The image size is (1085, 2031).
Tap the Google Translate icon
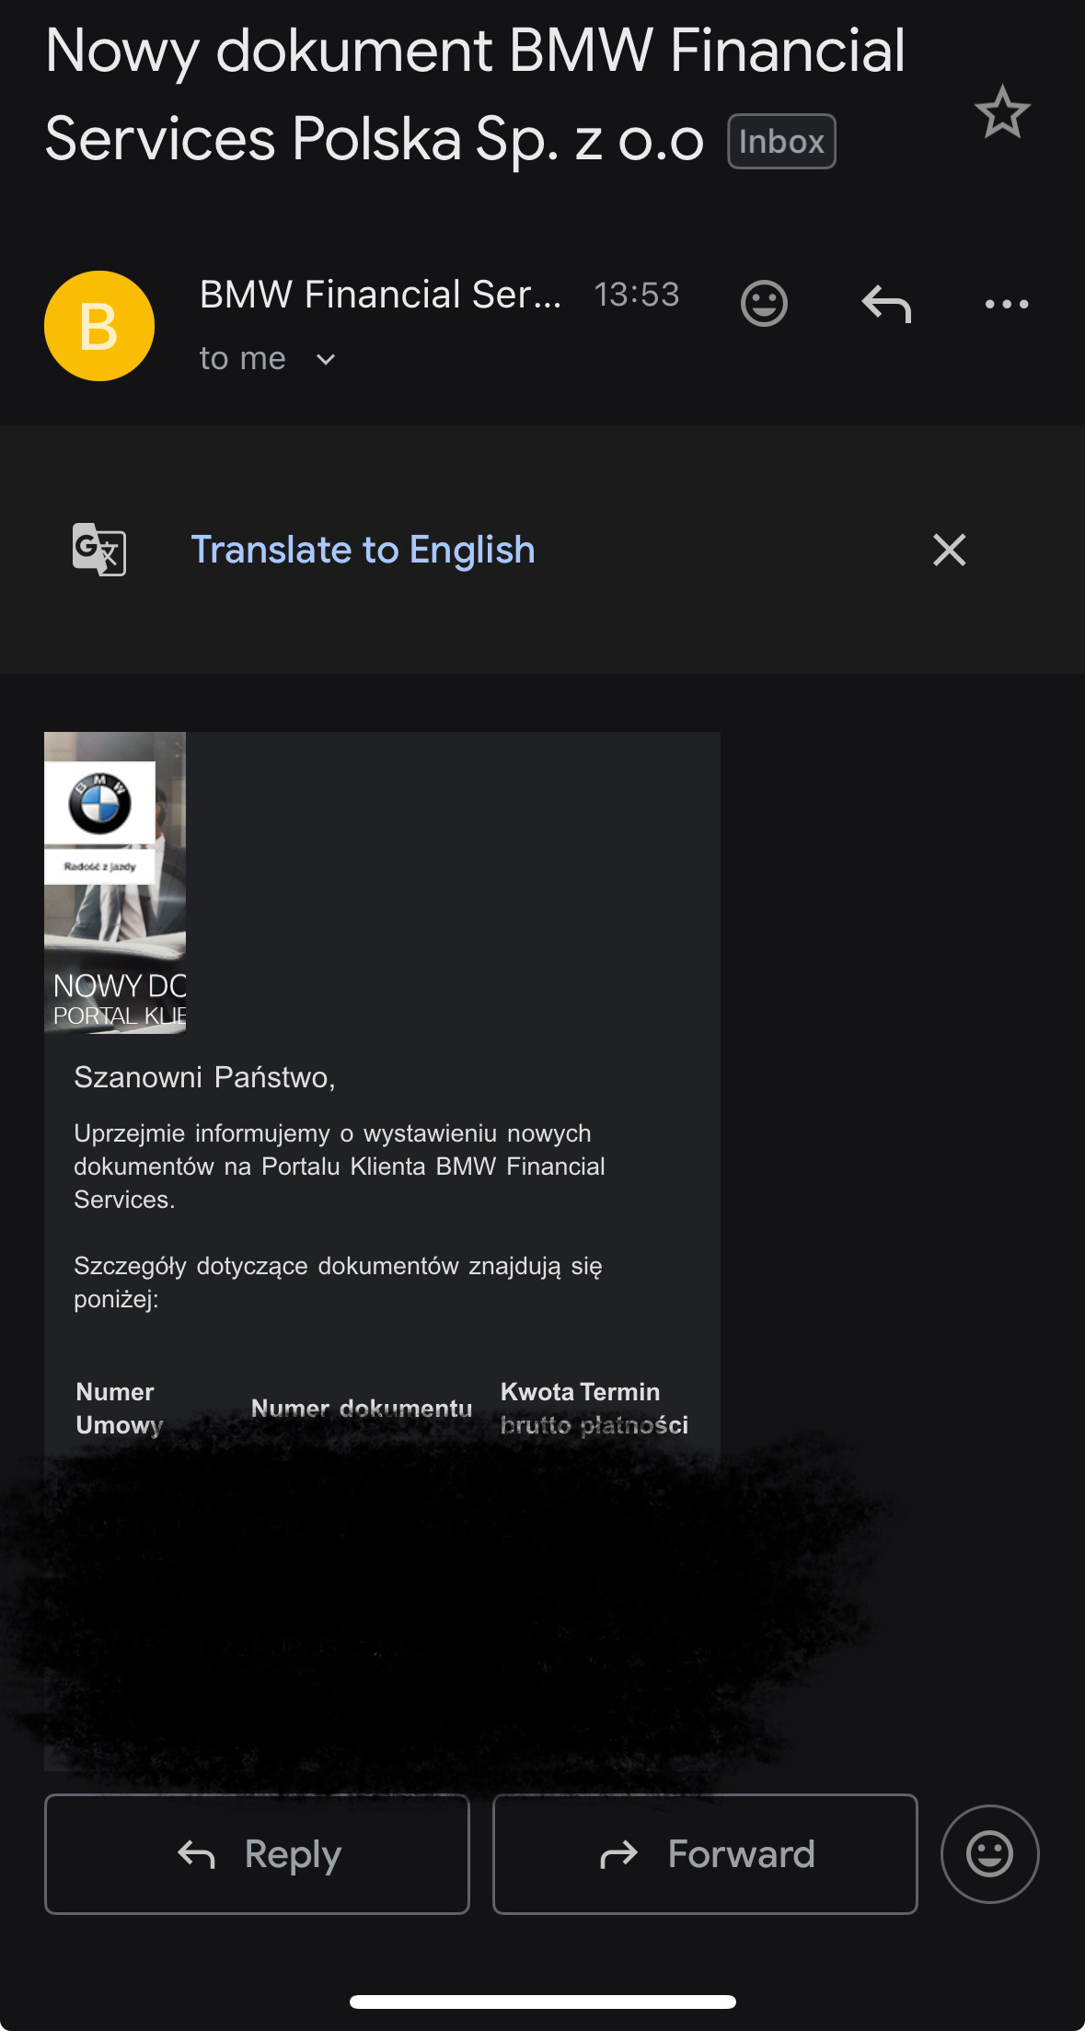point(99,550)
